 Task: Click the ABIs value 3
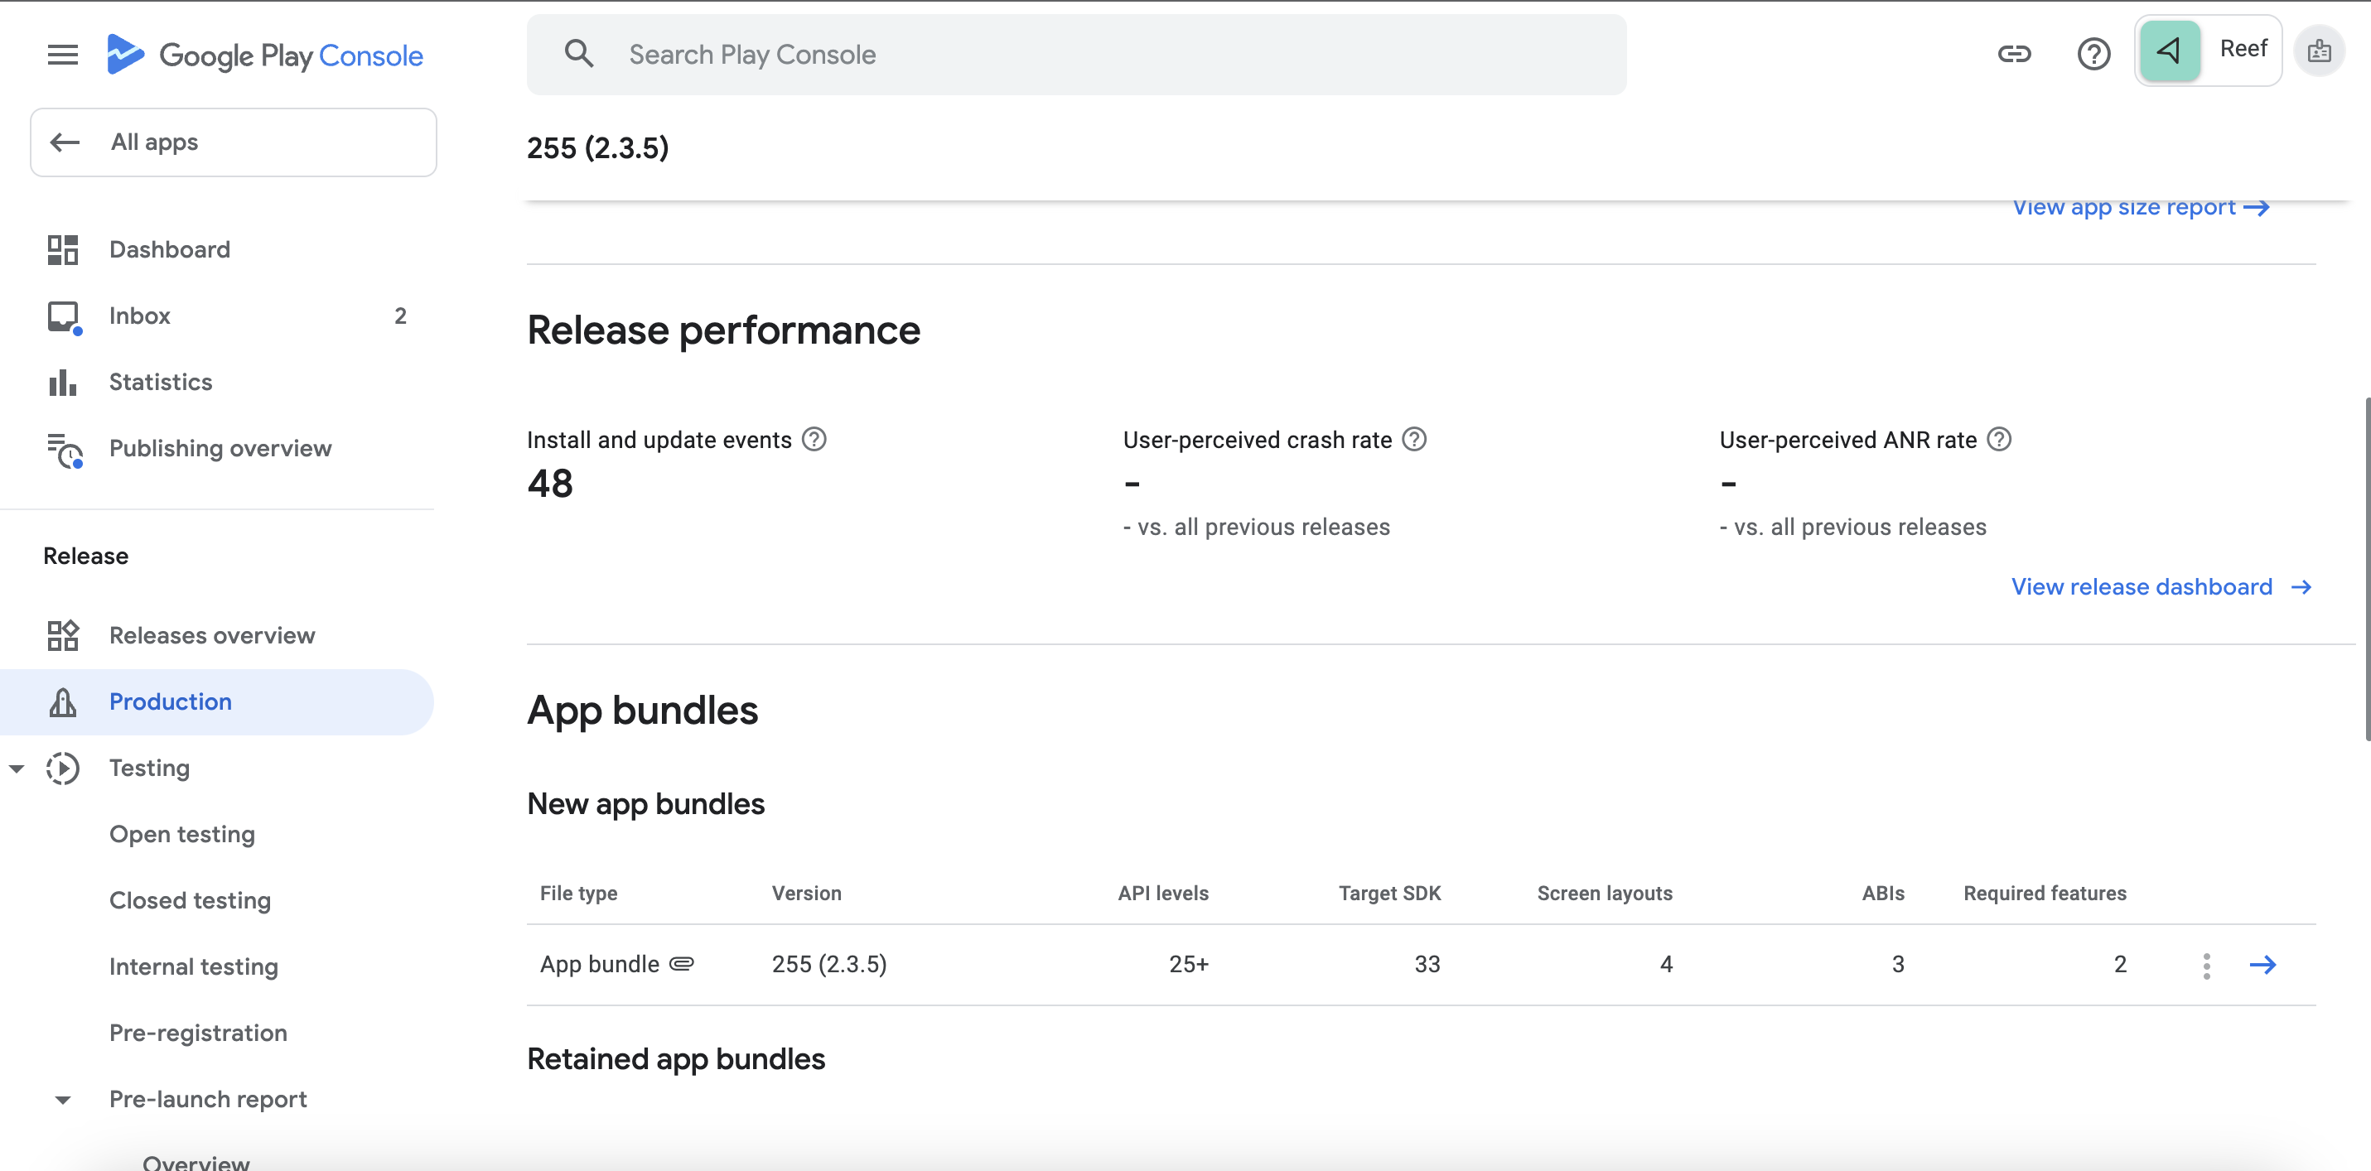[x=1898, y=964]
